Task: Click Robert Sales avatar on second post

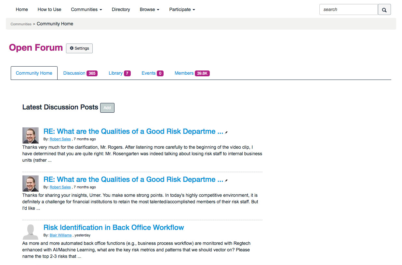Action: (x=31, y=183)
